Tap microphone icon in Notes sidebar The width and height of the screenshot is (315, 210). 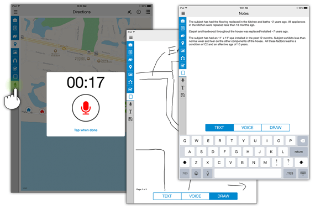point(182,80)
